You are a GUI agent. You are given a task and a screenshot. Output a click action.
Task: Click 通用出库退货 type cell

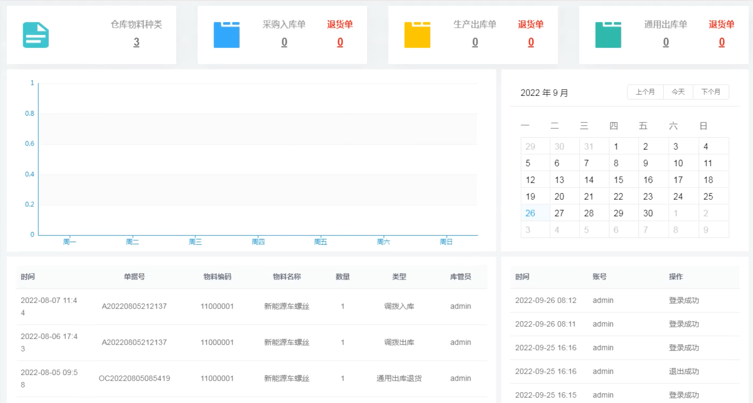[x=399, y=379]
